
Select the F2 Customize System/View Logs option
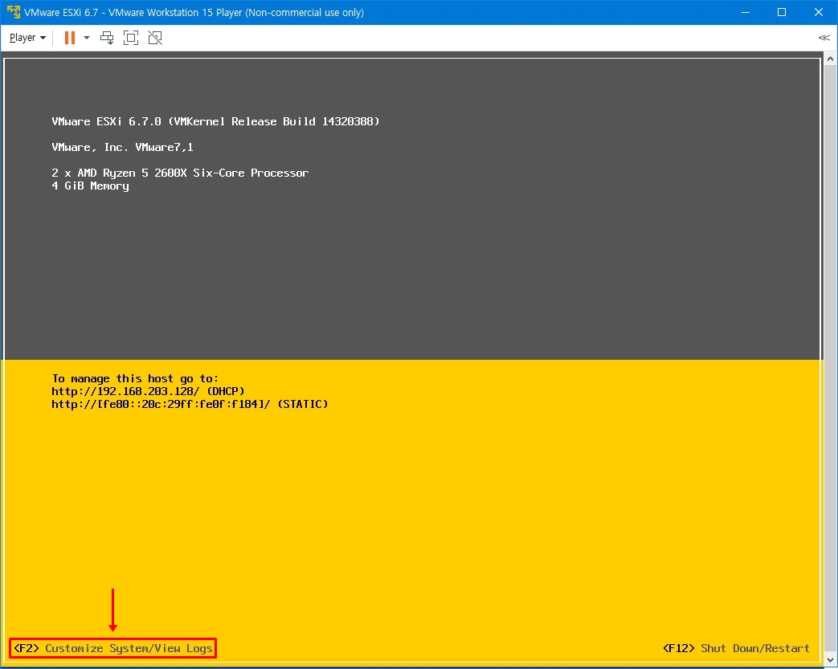point(112,648)
